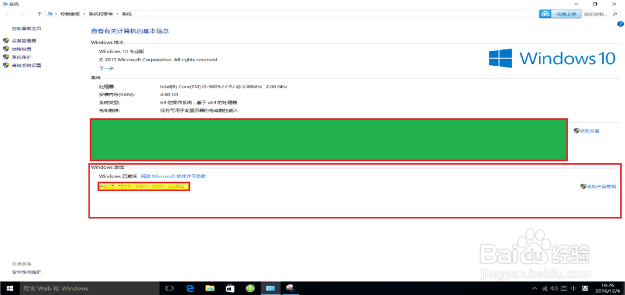Open the Store from the taskbar
Screen dimensions: 625x295
tap(230, 288)
